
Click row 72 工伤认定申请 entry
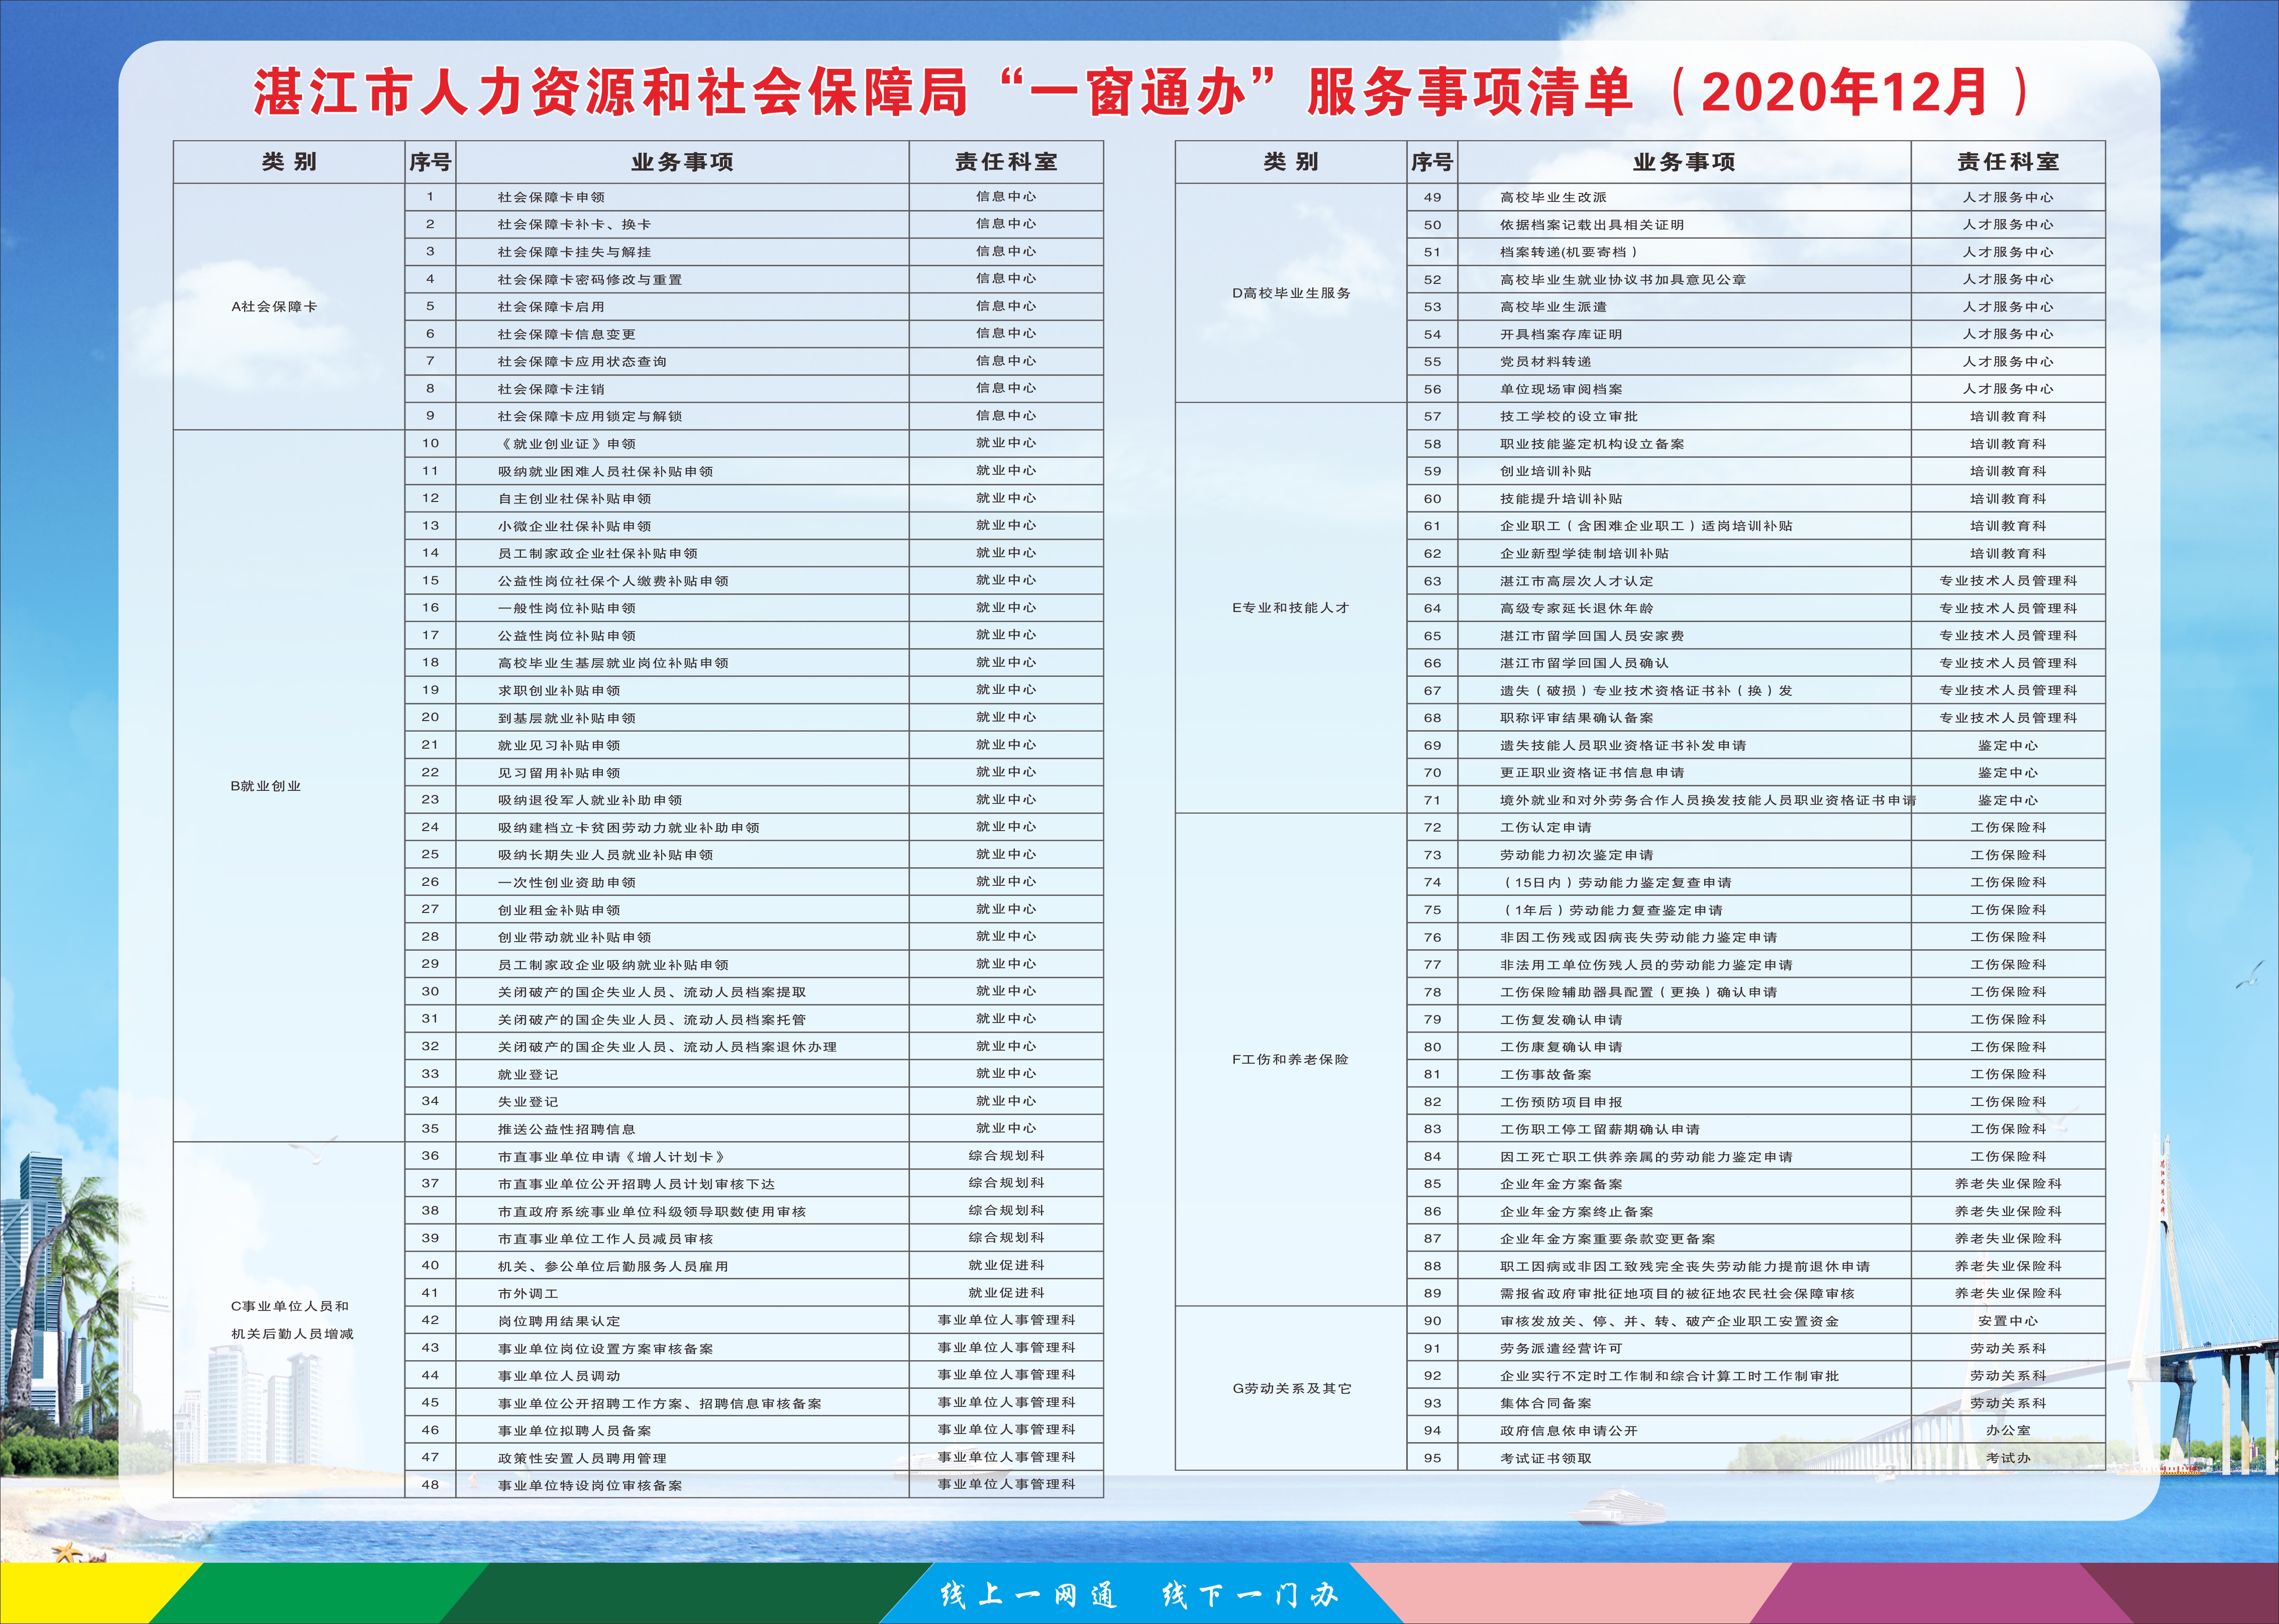click(x=1545, y=828)
